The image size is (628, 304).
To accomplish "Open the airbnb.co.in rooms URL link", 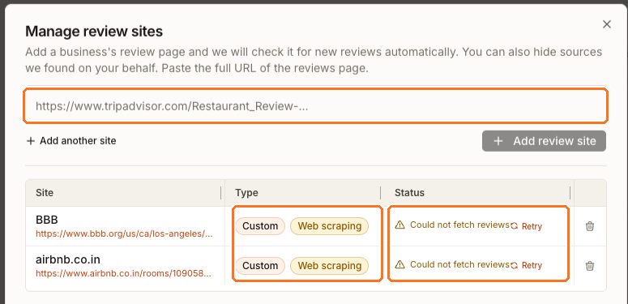I will [123, 273].
